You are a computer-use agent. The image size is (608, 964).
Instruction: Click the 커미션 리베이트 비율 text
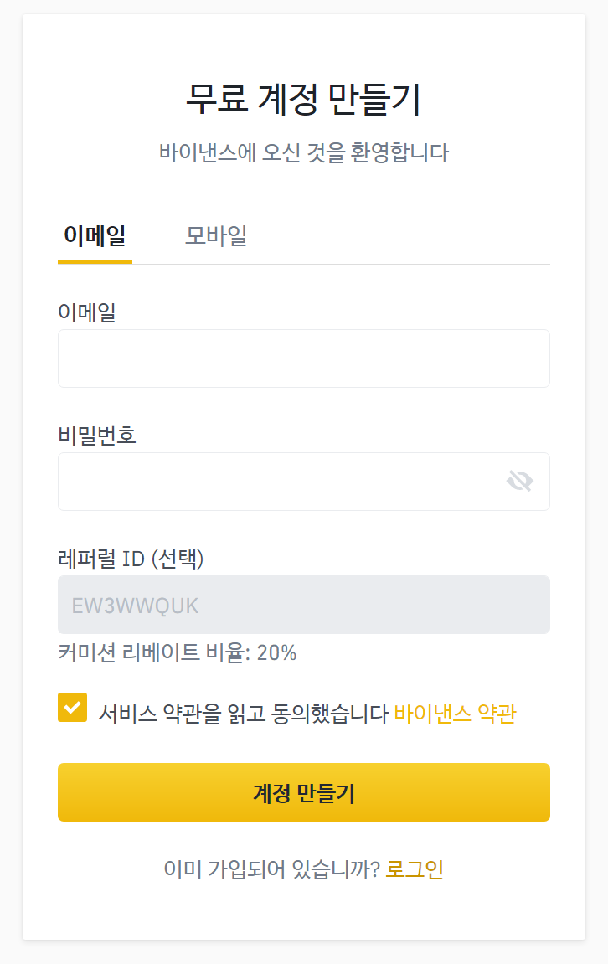coord(154,652)
